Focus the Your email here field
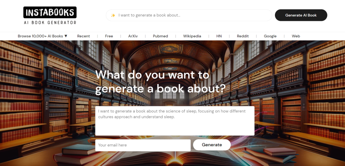Image resolution: width=345 pixels, height=166 pixels. [x=143, y=145]
